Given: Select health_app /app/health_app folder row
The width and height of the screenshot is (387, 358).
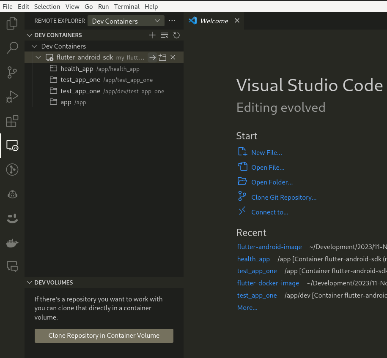Looking at the screenshot, I should [x=104, y=69].
